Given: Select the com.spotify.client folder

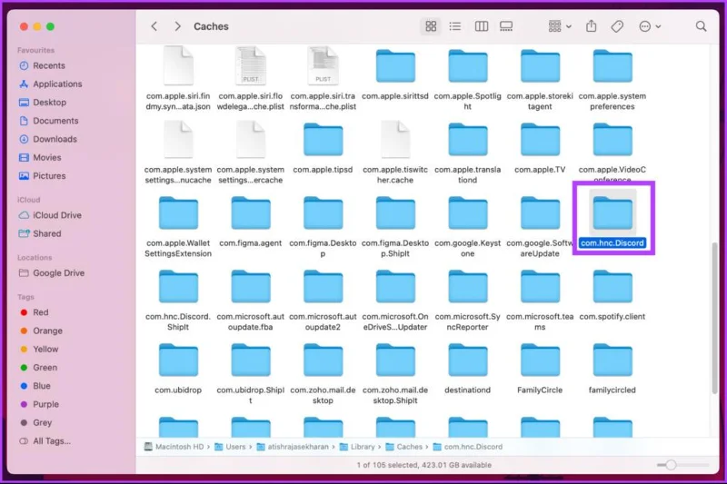Looking at the screenshot, I should (612, 294).
